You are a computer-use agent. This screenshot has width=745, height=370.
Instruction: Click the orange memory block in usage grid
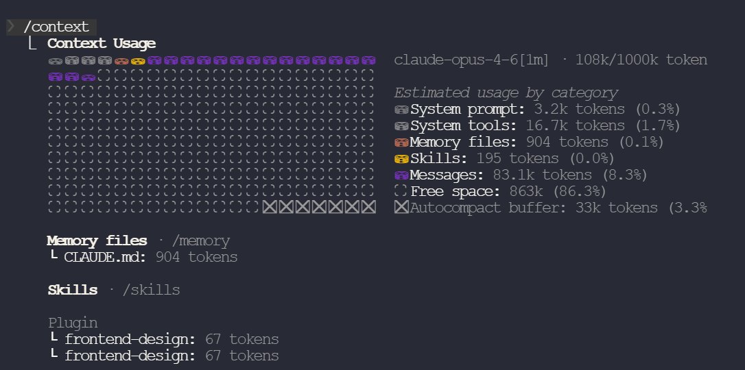click(x=121, y=61)
